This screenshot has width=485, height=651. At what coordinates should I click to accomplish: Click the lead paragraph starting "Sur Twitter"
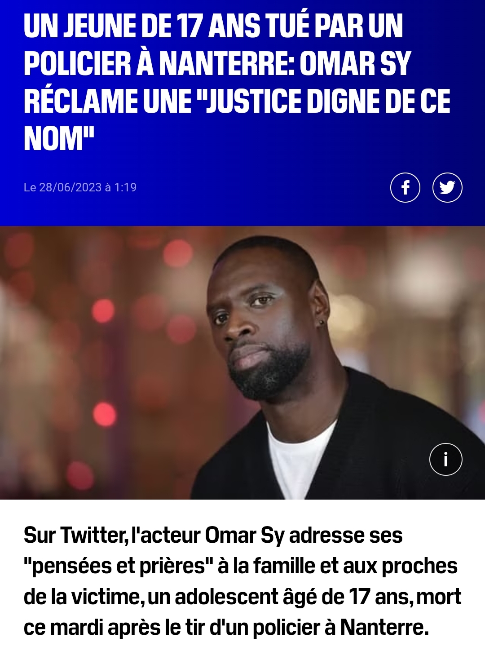click(242, 581)
